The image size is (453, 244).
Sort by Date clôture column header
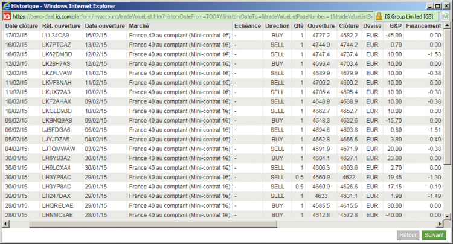click(21, 26)
